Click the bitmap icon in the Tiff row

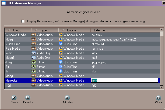click(34, 71)
